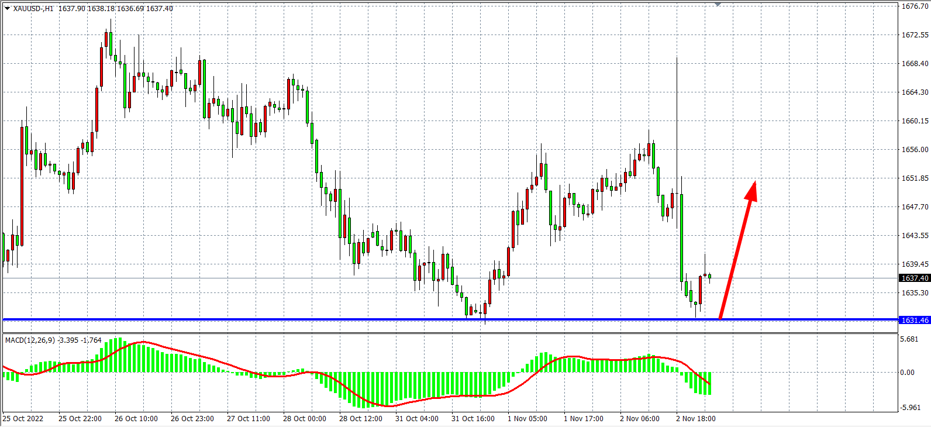Click the MACD scale value 5.681
Screen dimensions: 931x427
(x=909, y=339)
